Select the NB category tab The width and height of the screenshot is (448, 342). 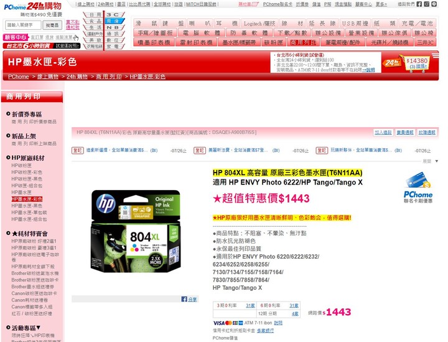[113, 27]
